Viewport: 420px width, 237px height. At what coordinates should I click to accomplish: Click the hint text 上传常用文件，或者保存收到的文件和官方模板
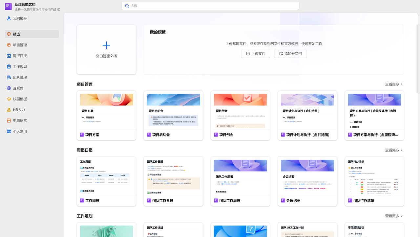click(274, 44)
